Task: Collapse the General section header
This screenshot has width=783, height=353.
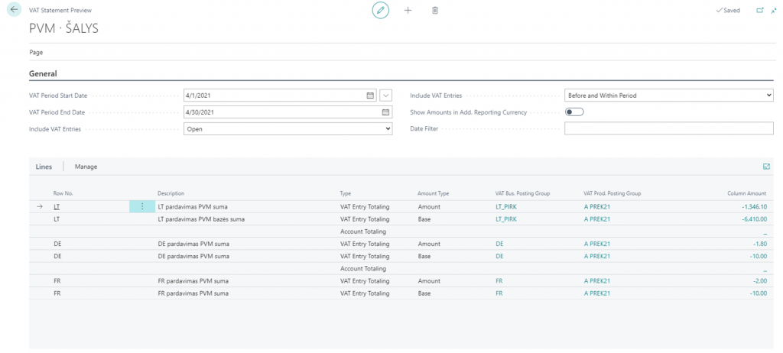Action: [43, 73]
